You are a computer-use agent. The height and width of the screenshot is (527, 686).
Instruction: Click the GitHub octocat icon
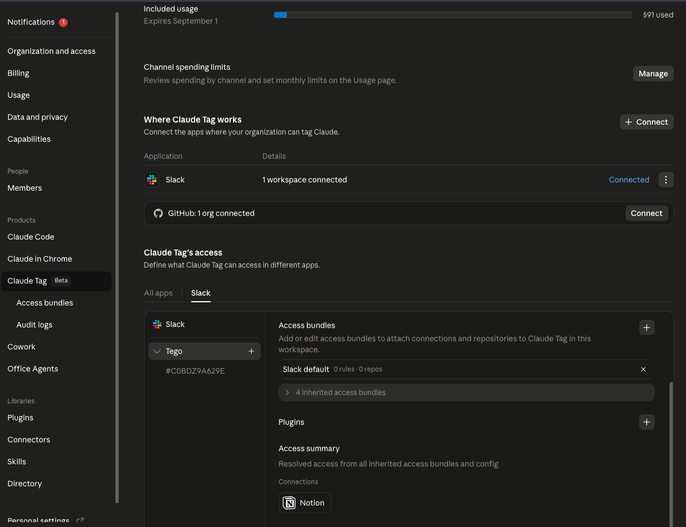(158, 213)
